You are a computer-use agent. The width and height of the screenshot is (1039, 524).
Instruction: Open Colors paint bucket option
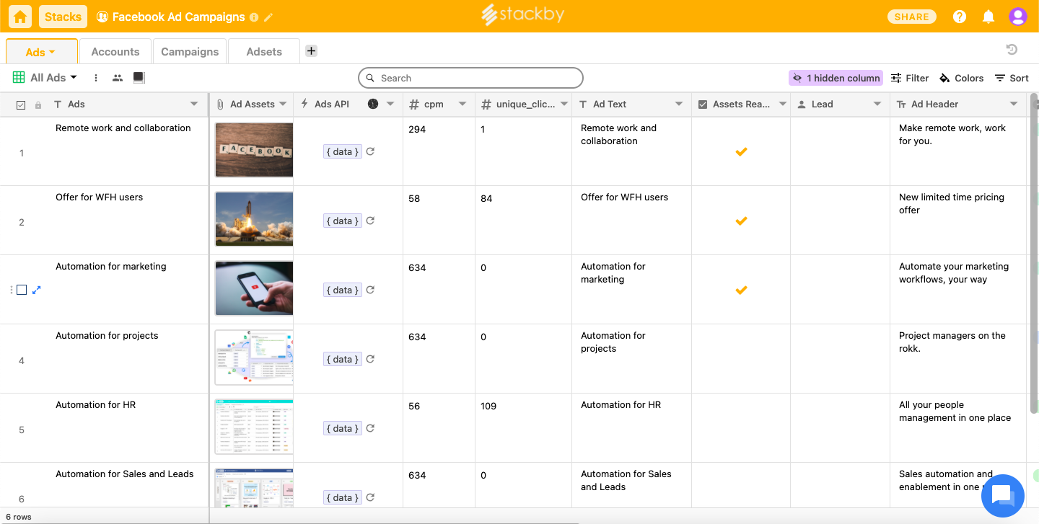click(962, 78)
